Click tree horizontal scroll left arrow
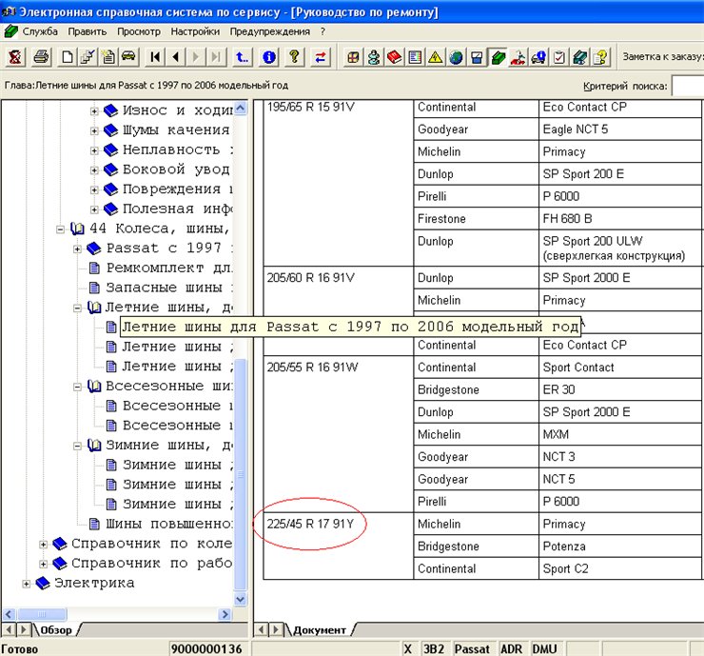The height and width of the screenshot is (656, 704). click(9, 614)
